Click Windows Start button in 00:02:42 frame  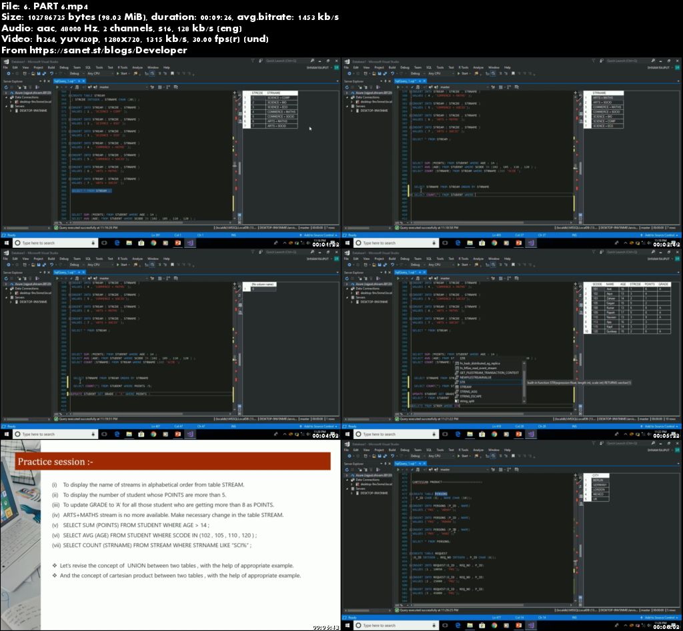click(x=347, y=243)
